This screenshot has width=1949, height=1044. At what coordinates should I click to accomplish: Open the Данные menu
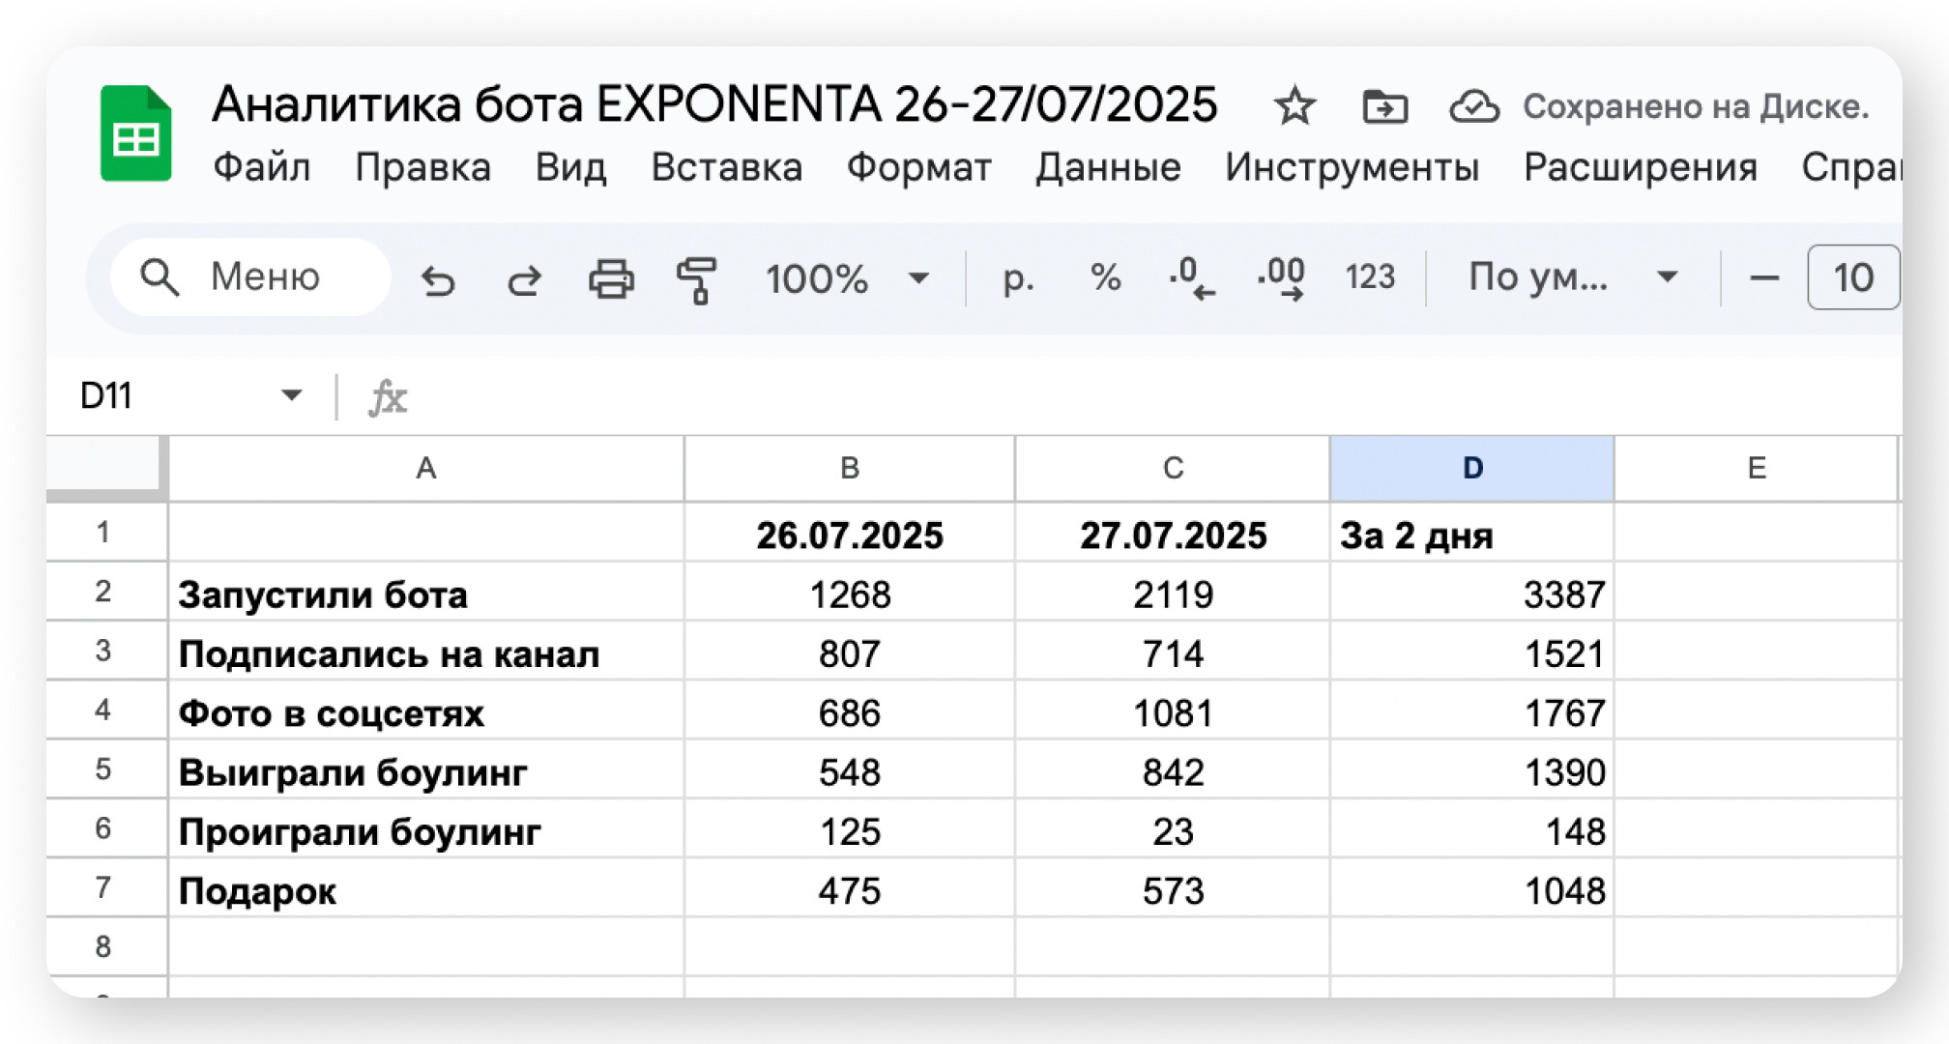tap(1108, 168)
